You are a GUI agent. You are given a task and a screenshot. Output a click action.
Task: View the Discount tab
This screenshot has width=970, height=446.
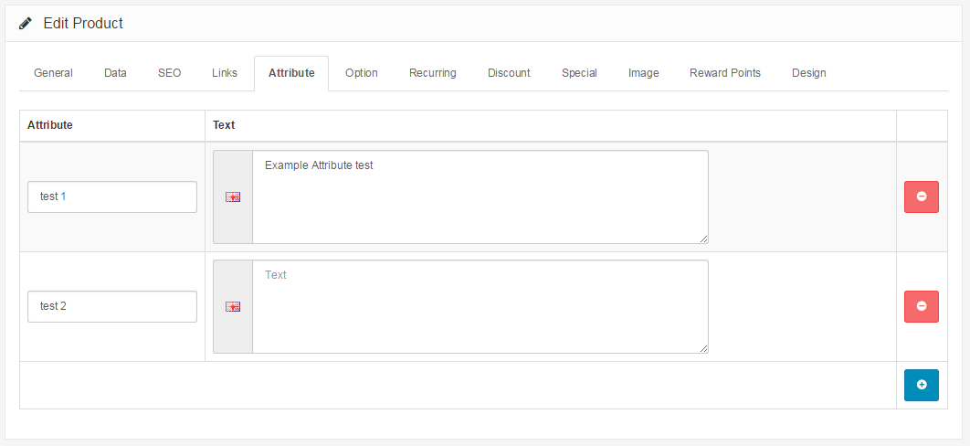[x=509, y=73]
